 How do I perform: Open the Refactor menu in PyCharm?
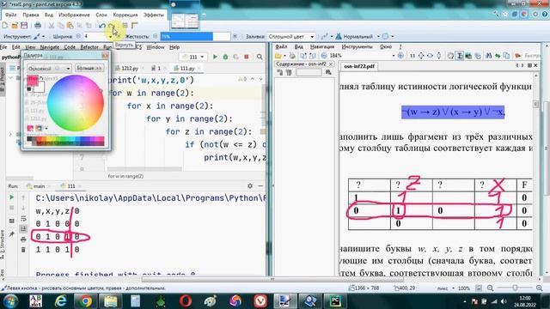point(89,47)
